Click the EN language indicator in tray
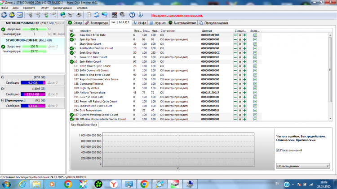This screenshot has height=189, width=337. pos(278,184)
